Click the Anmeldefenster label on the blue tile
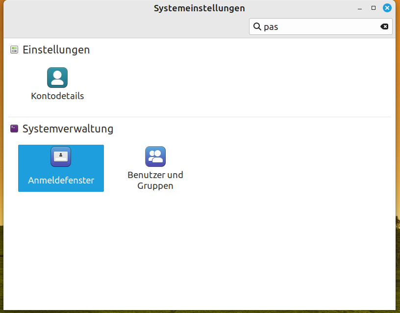This screenshot has height=313, width=400. pos(61,181)
